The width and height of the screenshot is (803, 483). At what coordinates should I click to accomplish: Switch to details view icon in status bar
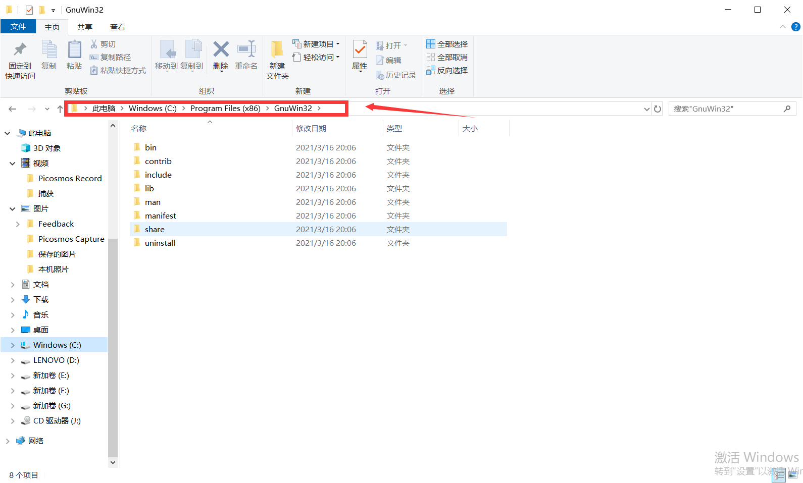(779, 474)
